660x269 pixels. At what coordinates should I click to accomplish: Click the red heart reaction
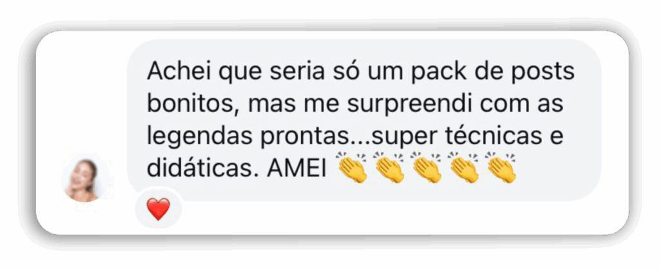[x=159, y=209]
